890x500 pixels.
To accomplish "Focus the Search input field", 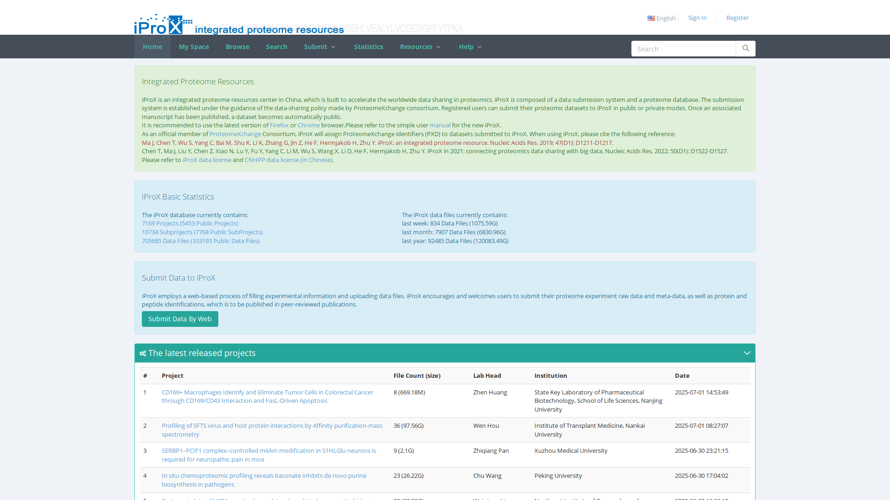I will [683, 49].
